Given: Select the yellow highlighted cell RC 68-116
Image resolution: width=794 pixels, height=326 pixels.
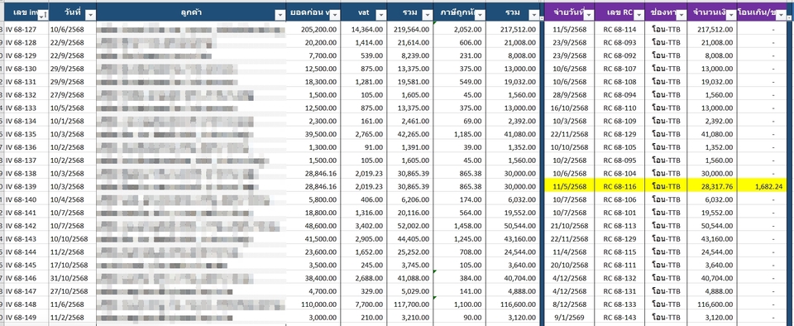Looking at the screenshot, I should pos(620,186).
